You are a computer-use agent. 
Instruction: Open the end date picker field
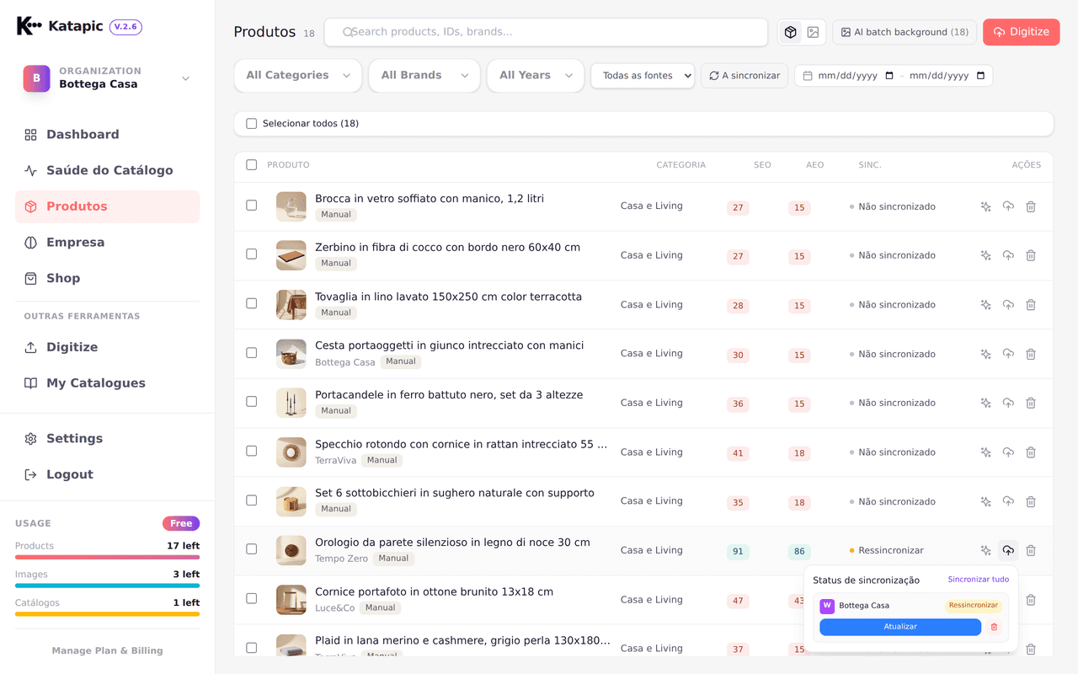947,76
